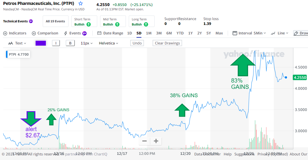
Task: Click the Undo button
Action: pyautogui.click(x=137, y=43)
